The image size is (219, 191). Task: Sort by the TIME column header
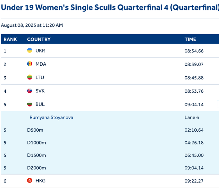[x=190, y=40]
